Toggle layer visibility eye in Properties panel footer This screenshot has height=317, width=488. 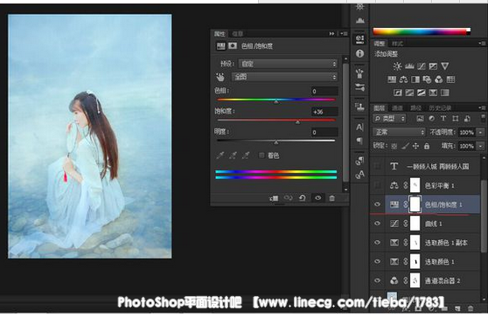[317, 198]
